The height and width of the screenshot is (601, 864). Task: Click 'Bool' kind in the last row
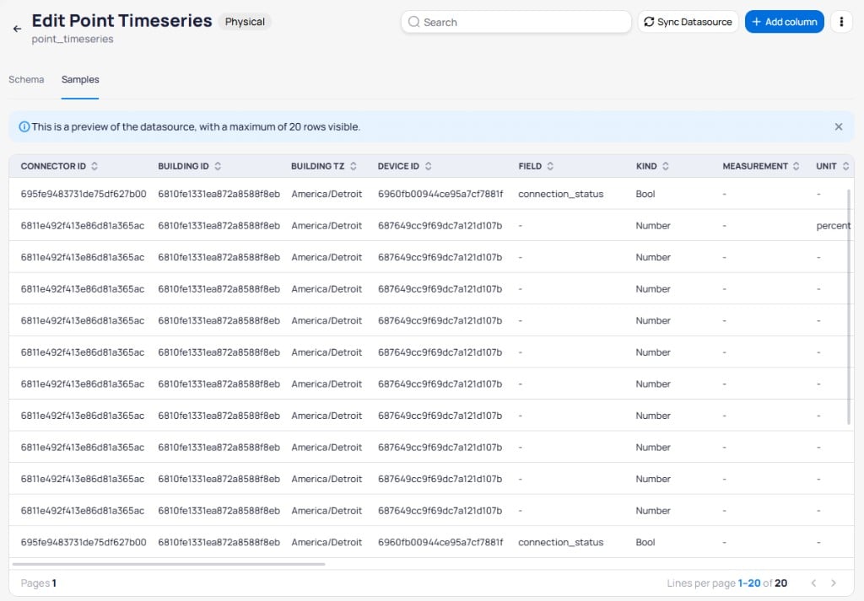click(x=645, y=542)
